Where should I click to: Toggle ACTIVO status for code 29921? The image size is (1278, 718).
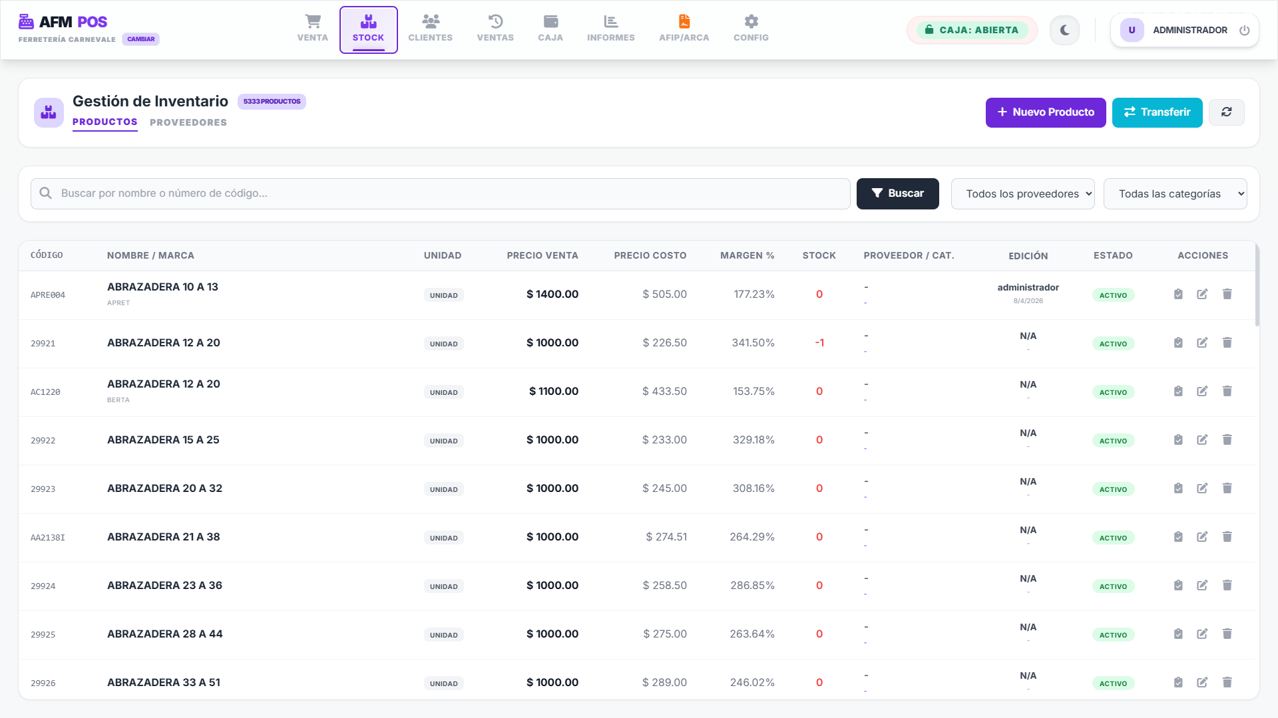pyautogui.click(x=1113, y=344)
